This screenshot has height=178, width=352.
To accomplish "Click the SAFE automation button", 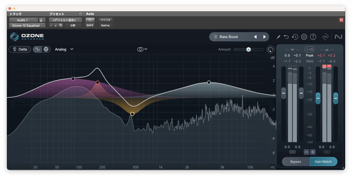I will (x=90, y=25).
